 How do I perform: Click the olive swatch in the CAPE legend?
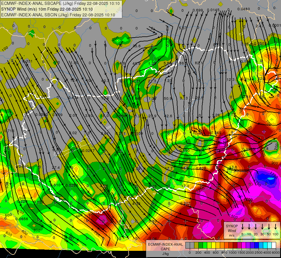[x=196, y=245]
